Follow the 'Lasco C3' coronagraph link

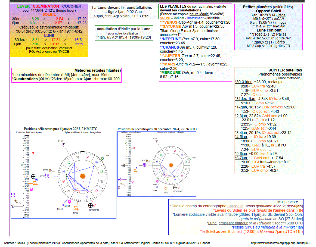(x=236, y=206)
